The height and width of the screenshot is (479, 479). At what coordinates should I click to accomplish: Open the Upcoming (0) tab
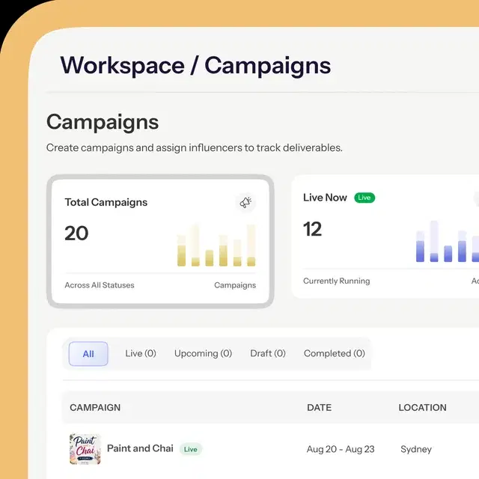pos(203,353)
